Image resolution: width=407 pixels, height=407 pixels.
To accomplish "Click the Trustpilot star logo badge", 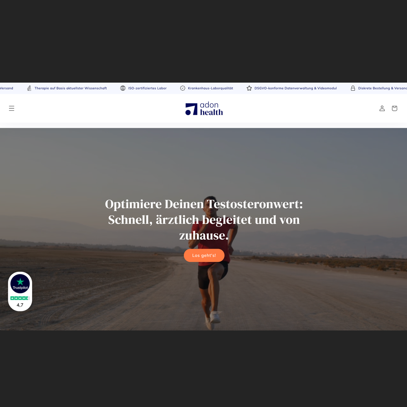I will pos(20,283).
